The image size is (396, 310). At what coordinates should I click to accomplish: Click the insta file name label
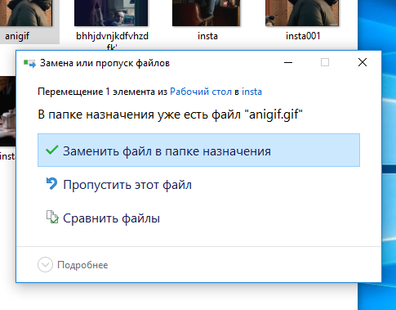pos(207,36)
